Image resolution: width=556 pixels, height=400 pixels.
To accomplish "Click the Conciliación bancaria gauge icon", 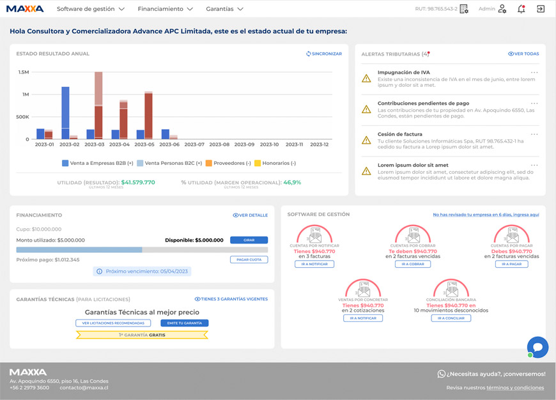I will (x=451, y=288).
